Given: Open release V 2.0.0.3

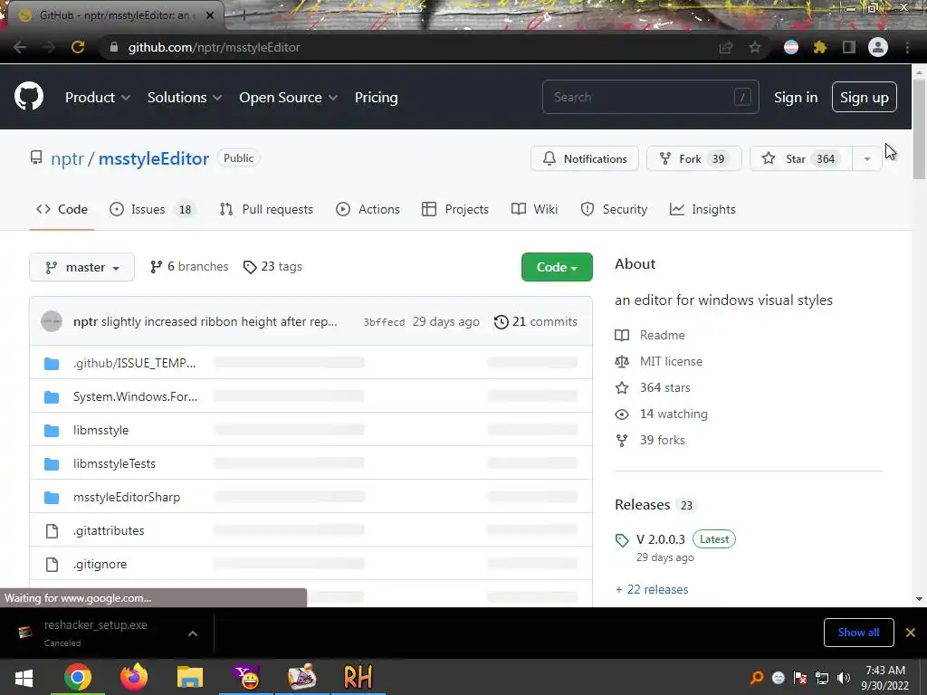Looking at the screenshot, I should click(660, 539).
